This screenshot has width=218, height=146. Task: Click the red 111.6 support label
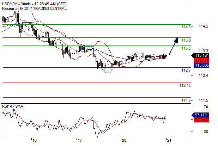186,100
